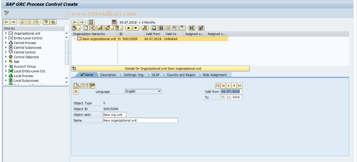
Task: Click the red X delete entry icon
Action: [x=76, y=91]
